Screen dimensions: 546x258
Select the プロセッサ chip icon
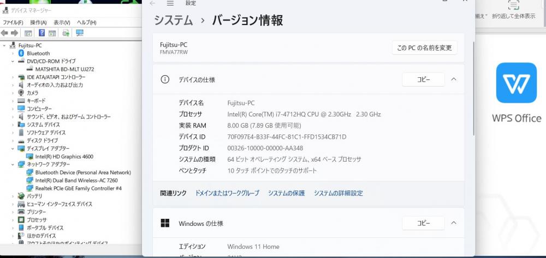click(x=21, y=220)
